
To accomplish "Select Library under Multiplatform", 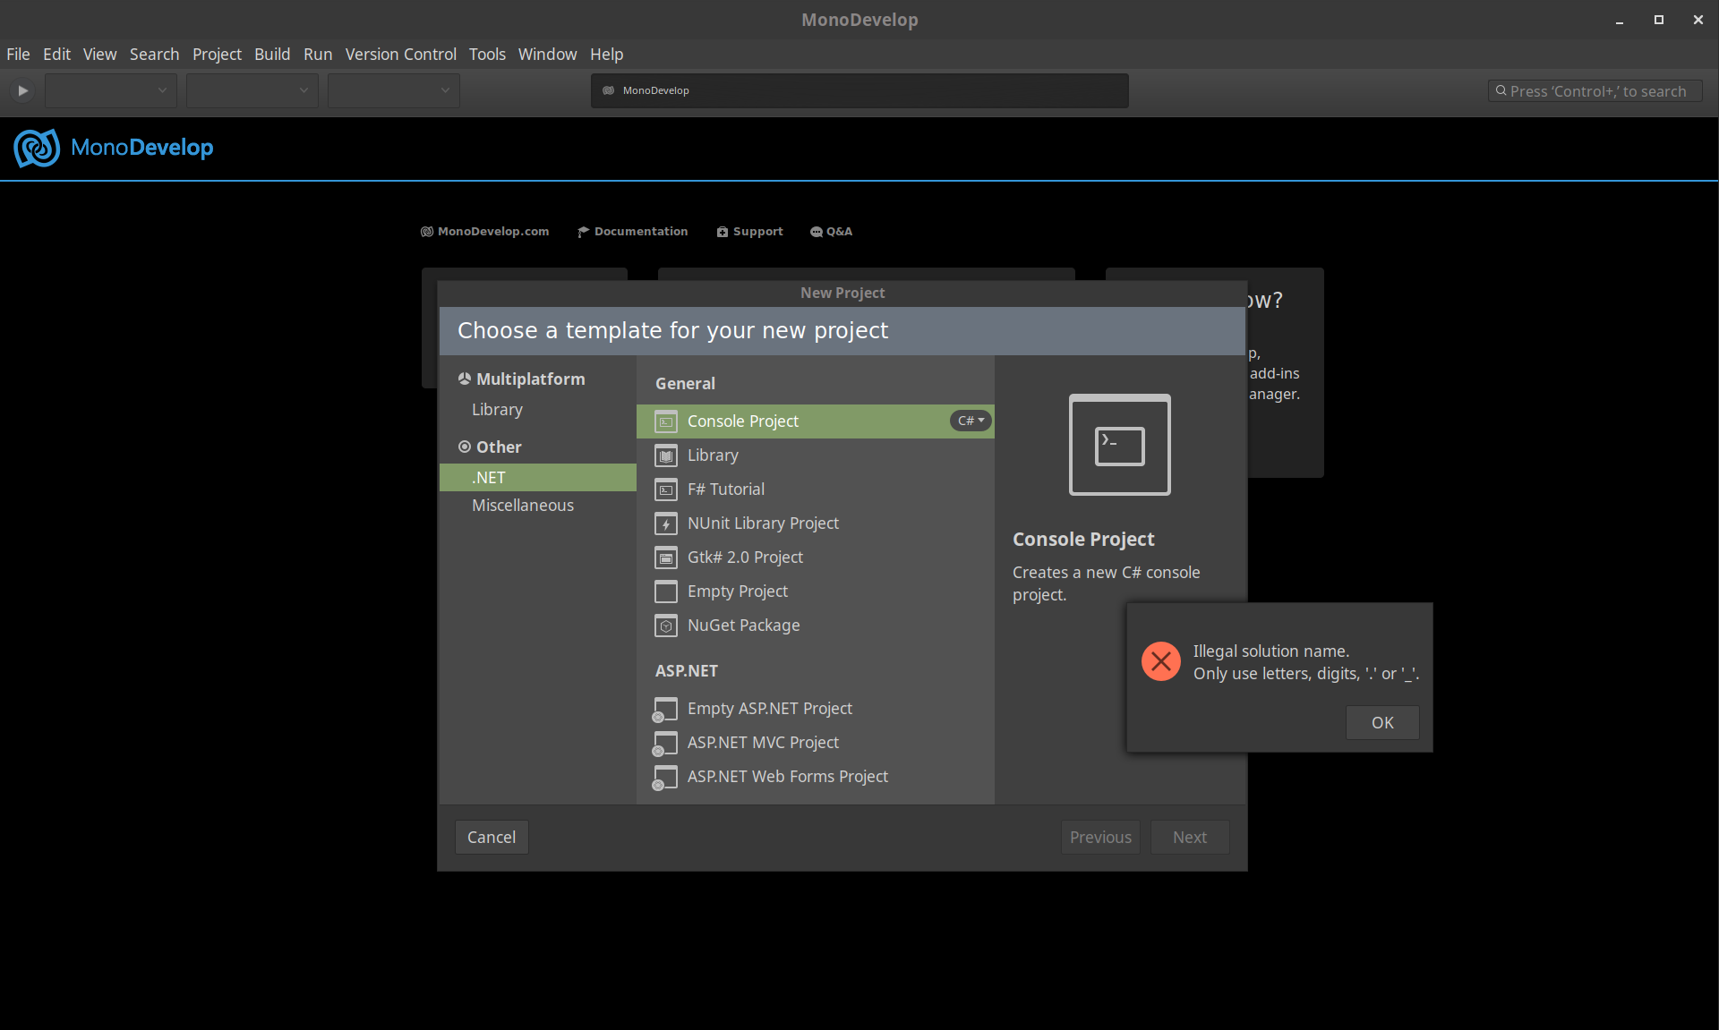I will tap(497, 409).
